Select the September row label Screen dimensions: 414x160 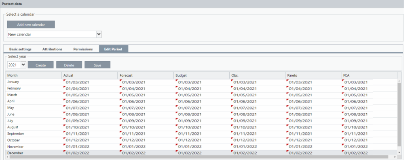16,134
